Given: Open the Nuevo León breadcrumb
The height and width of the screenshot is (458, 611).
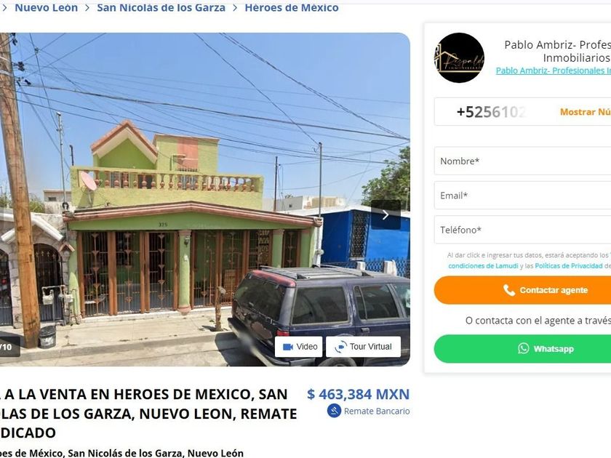Looking at the screenshot, I should click(x=46, y=8).
